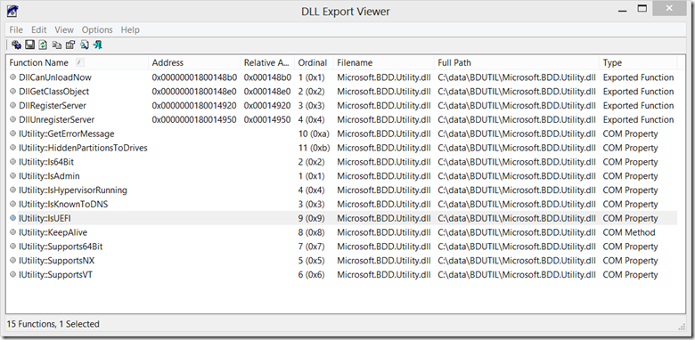Select the IUtility::SupportsNX function name
The width and height of the screenshot is (695, 340).
(56, 260)
